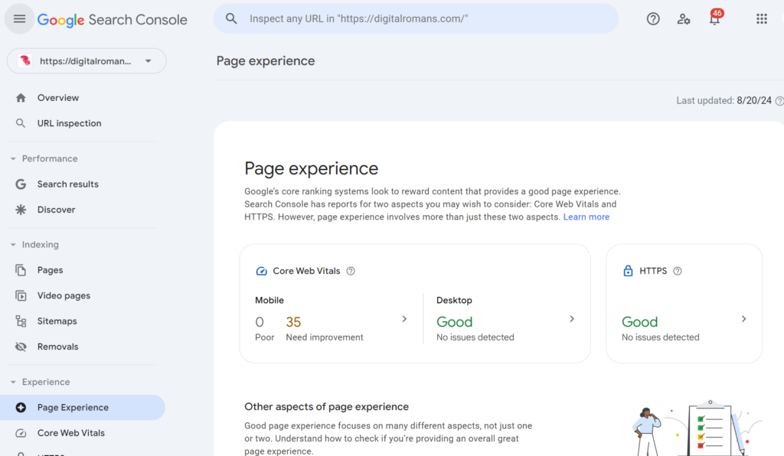Open users and settings icon

[x=684, y=19]
